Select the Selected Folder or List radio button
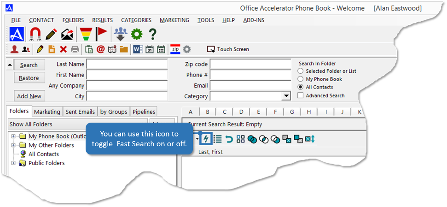This screenshot has height=207, width=447. click(300, 71)
